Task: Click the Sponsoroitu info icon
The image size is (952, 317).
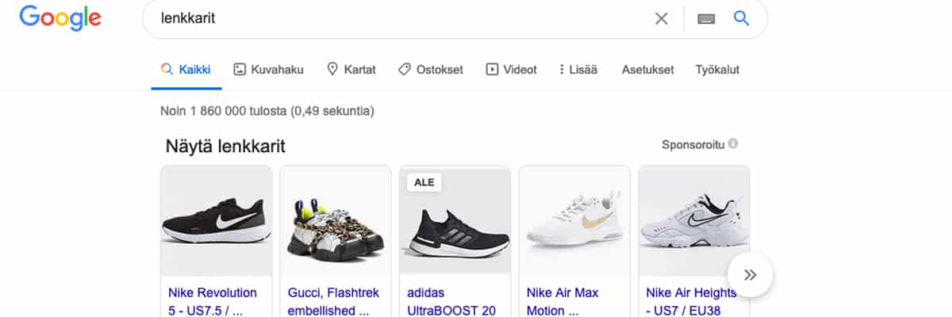Action: click(x=733, y=144)
